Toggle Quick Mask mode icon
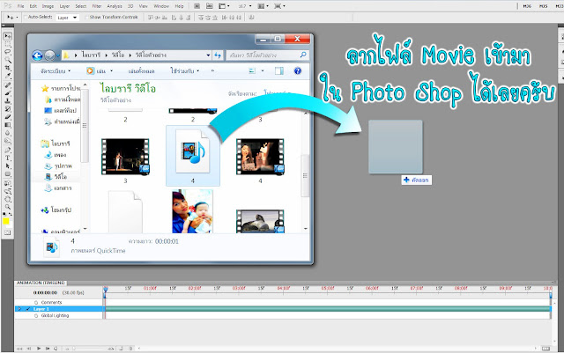 click(8, 233)
